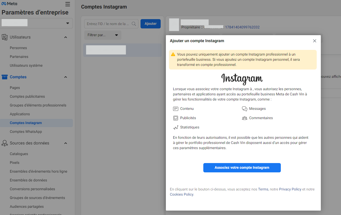Open Groupes de sources d'évènements
This screenshot has width=341, height=215.
coord(37,198)
